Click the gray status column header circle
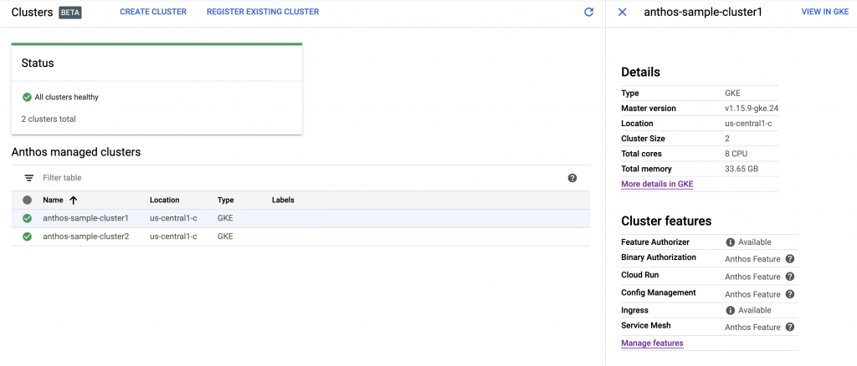 pos(28,201)
